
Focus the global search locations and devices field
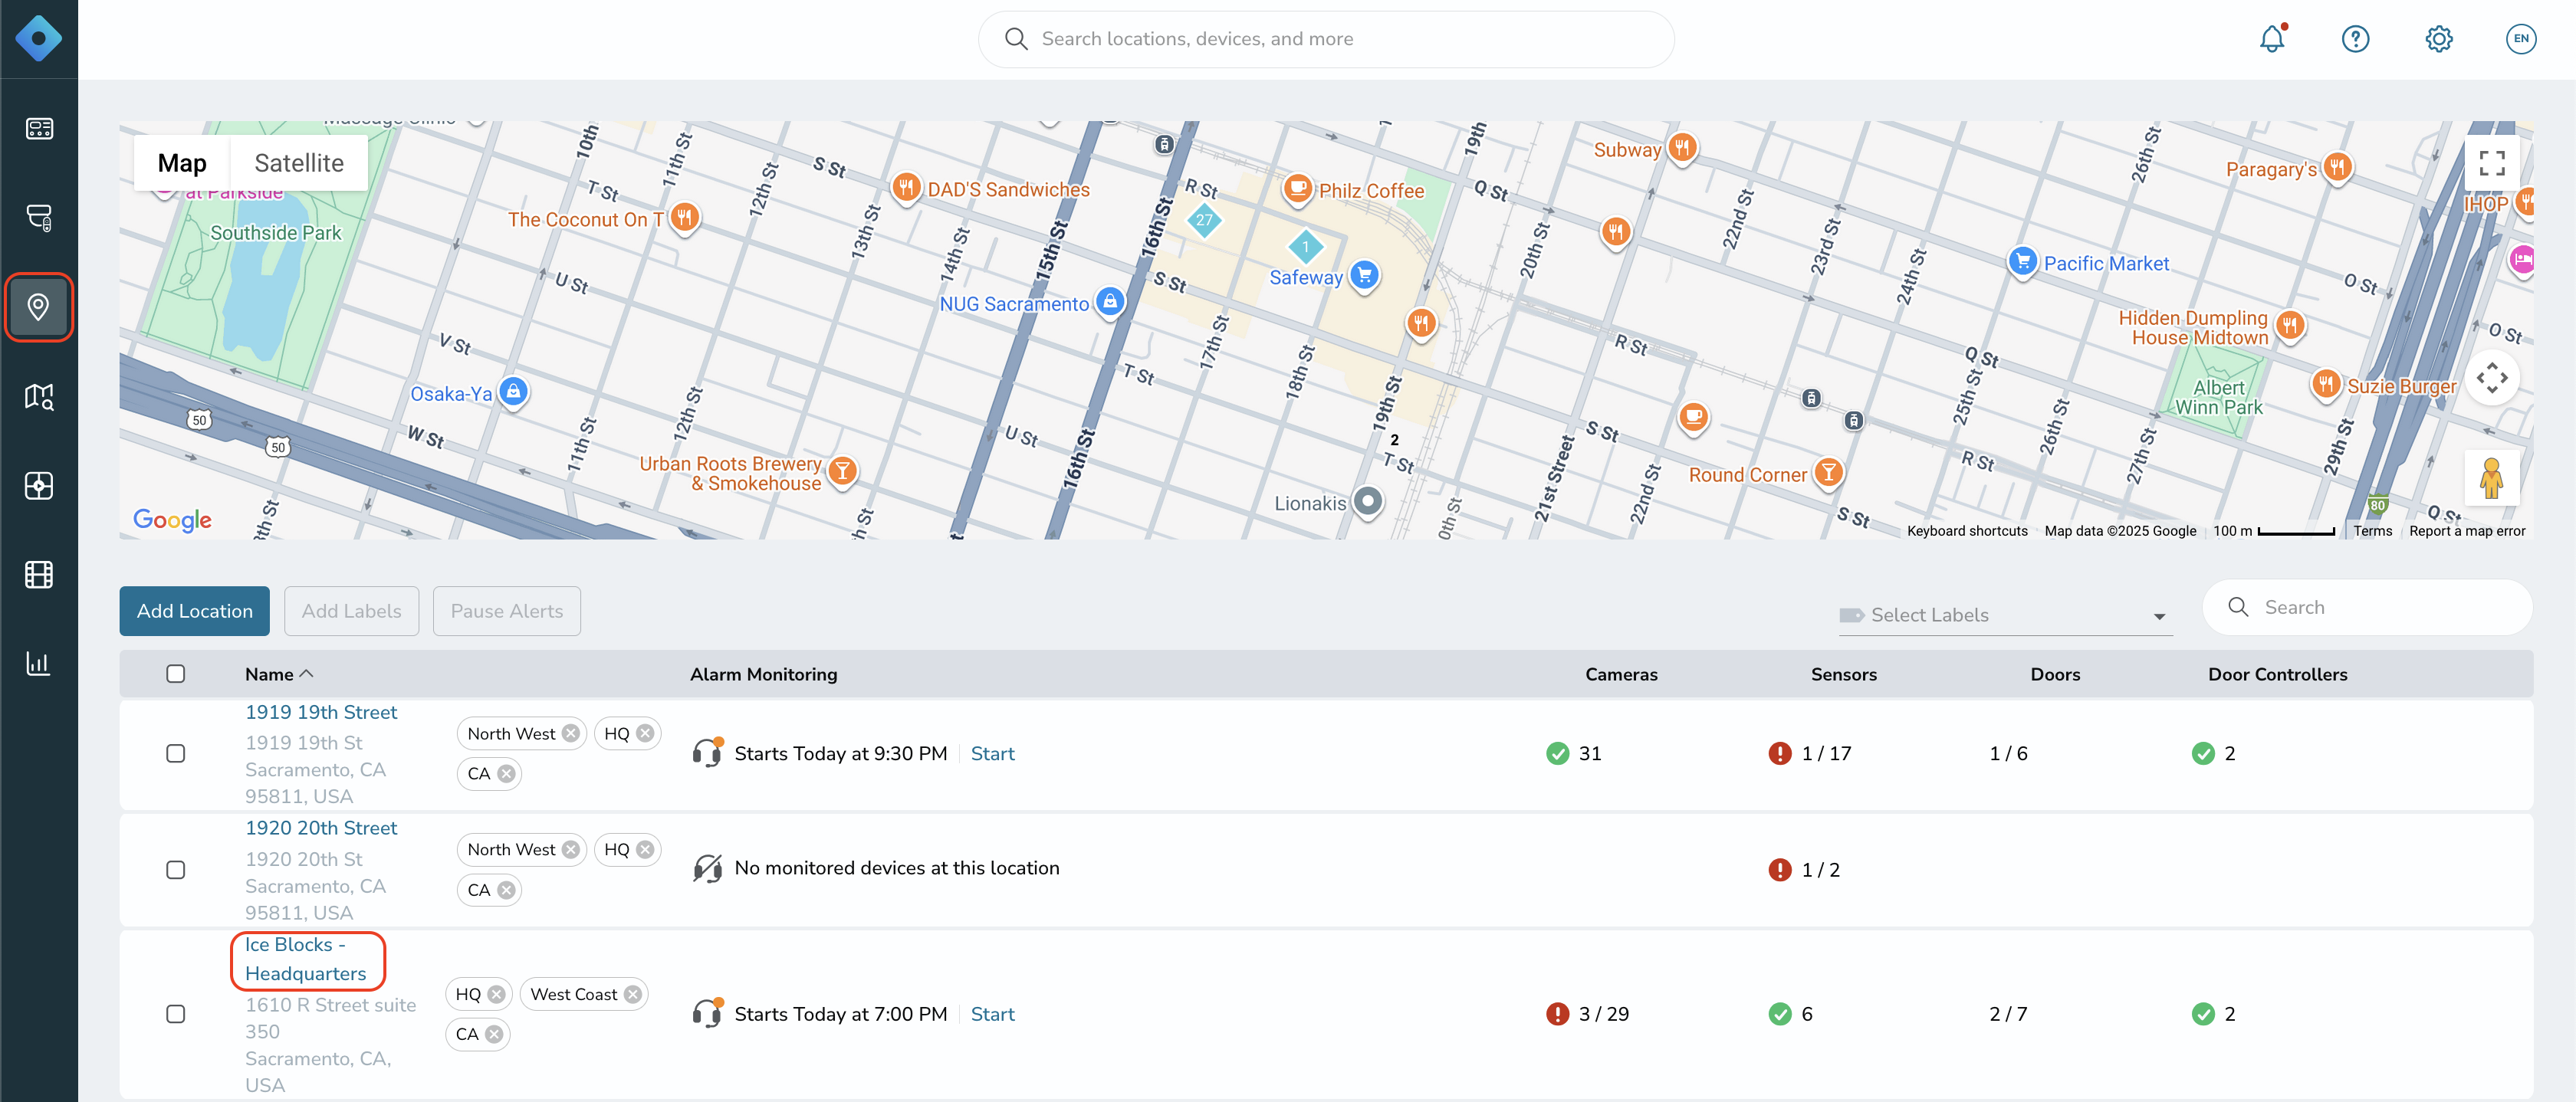(1326, 39)
